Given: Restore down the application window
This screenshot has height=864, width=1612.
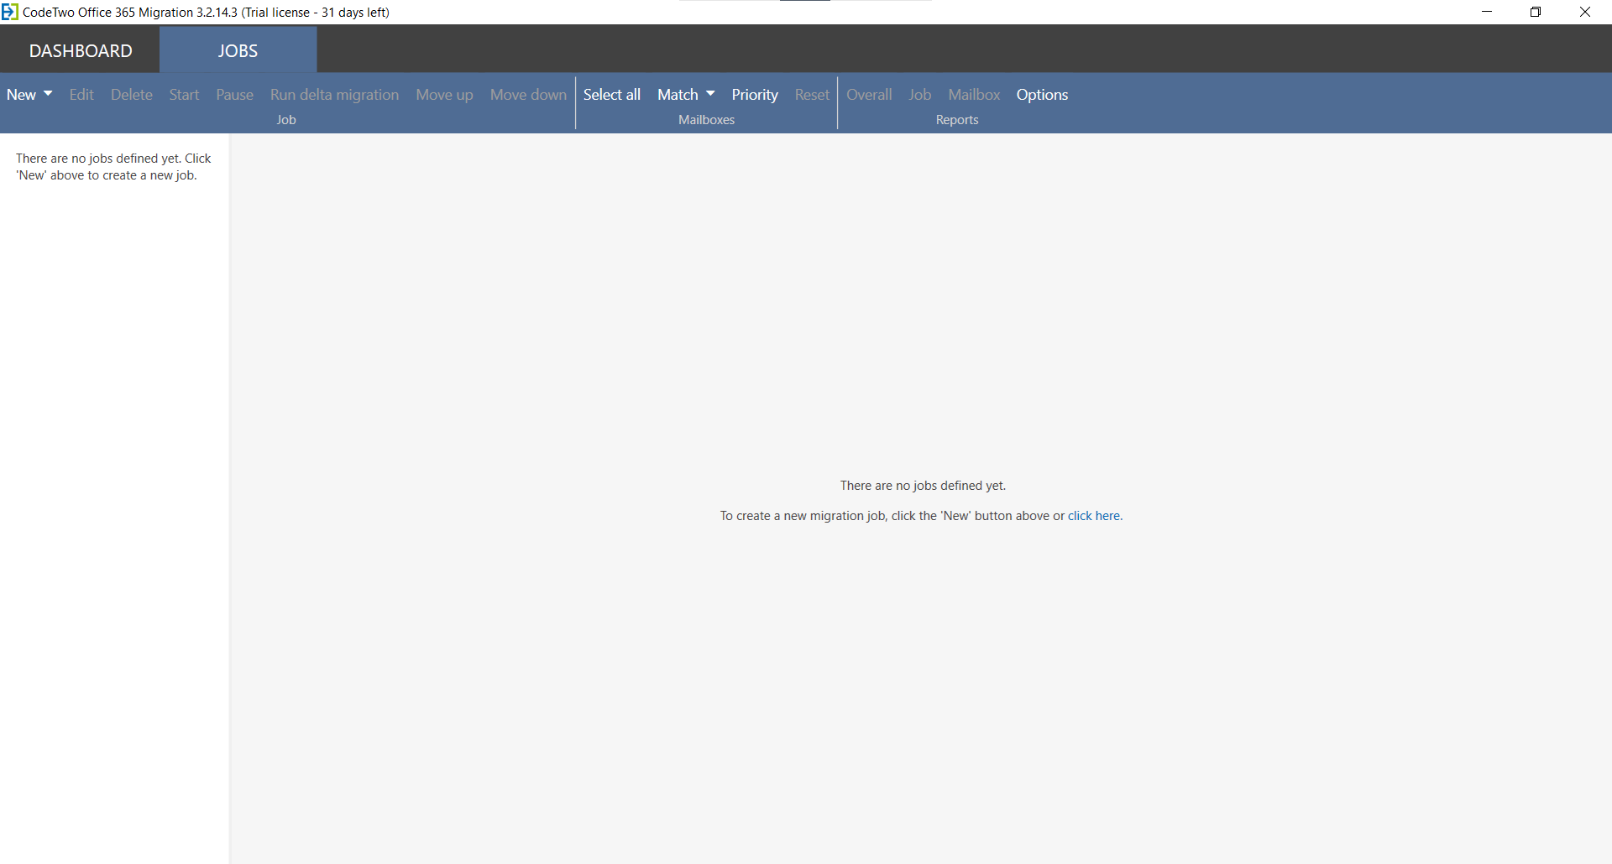Looking at the screenshot, I should pos(1536,12).
